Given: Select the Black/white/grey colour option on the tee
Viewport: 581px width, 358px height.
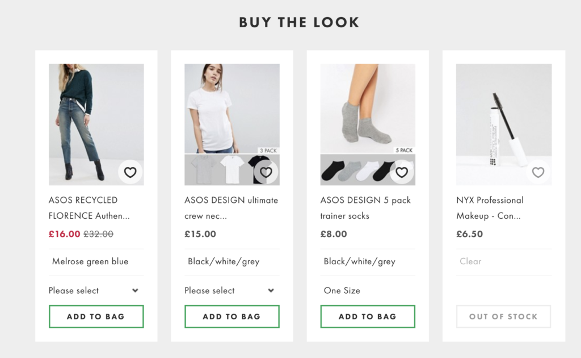Looking at the screenshot, I should (x=224, y=261).
